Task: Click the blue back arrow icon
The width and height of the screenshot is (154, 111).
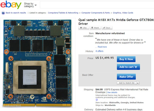Action: point(3,13)
